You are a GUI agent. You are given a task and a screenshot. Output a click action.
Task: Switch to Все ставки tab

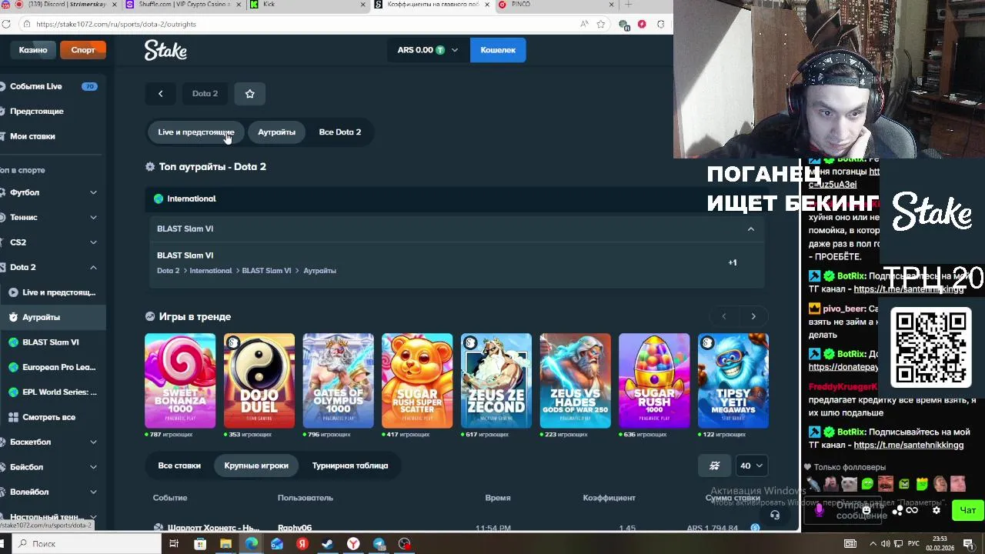tap(179, 466)
